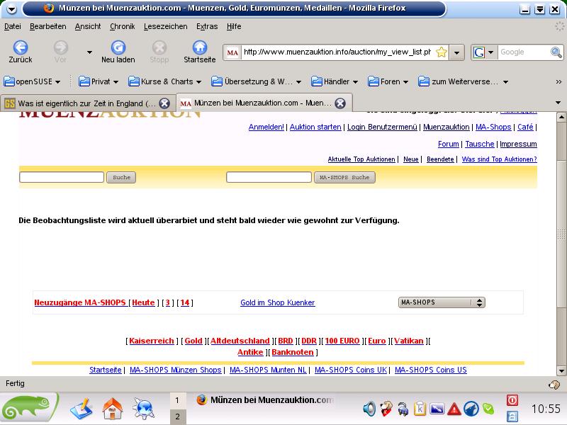567x425 pixels.
Task: Click the Zurück back arrow icon
Action: tap(21, 47)
